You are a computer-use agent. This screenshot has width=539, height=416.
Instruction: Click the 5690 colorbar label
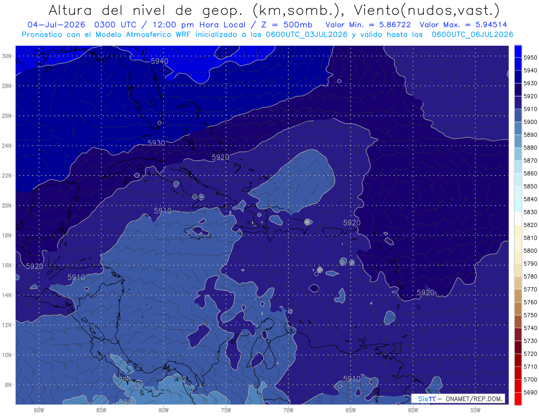[530, 392]
